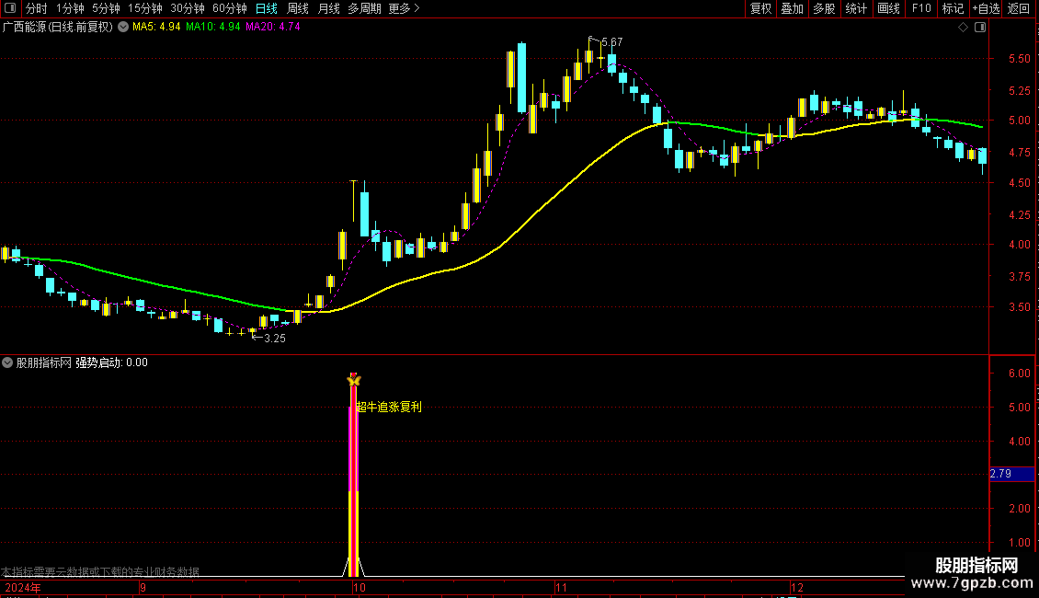1039x598 pixels.
Task: Click the 2024年 label on time axis
Action: point(23,588)
